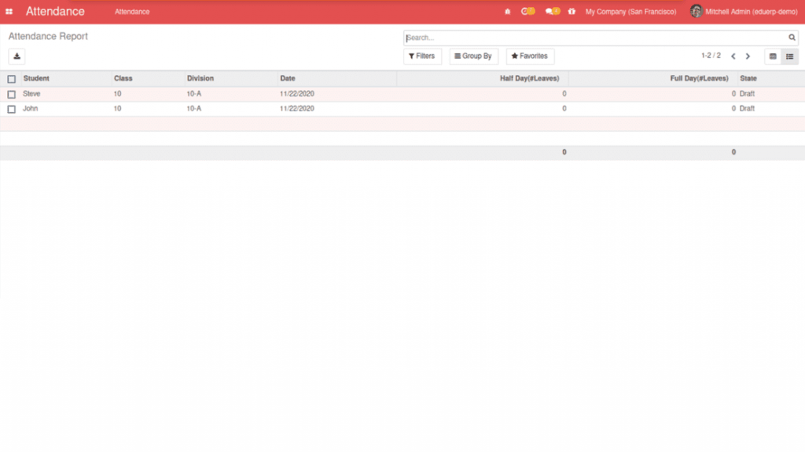Click Mitchell Admin avatar picture
The width and height of the screenshot is (805, 452).
click(x=697, y=11)
